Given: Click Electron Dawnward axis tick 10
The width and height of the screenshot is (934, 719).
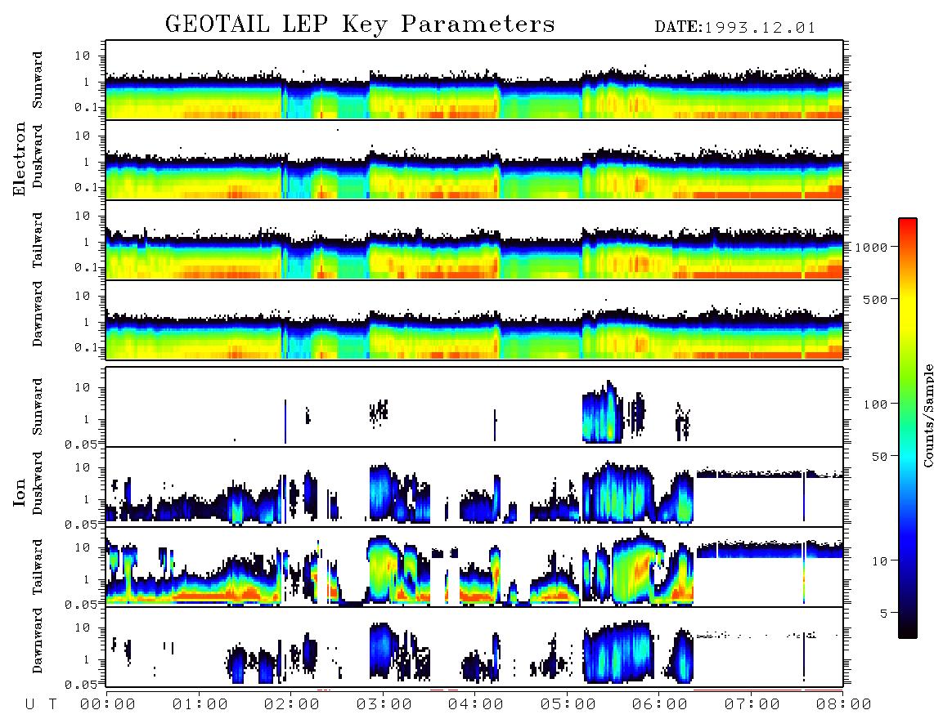Looking at the screenshot, I should [x=83, y=297].
